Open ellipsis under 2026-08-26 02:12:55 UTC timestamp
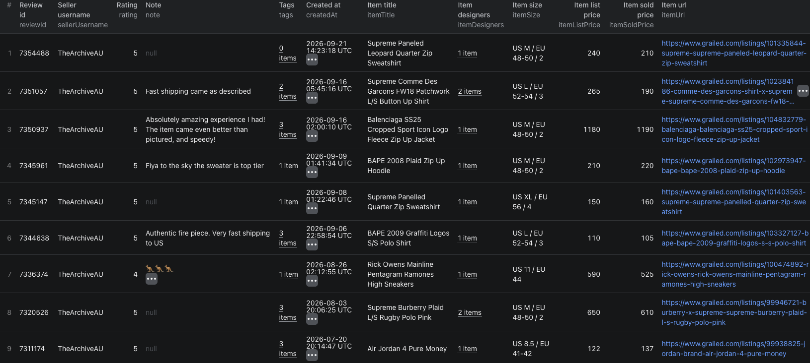 pyautogui.click(x=312, y=281)
